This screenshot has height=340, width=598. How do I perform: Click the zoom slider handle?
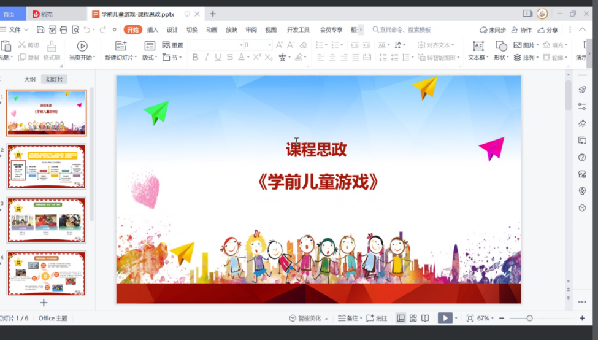pos(529,318)
